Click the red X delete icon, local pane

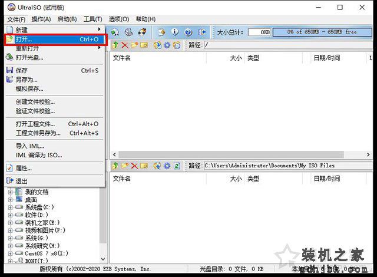134,166
